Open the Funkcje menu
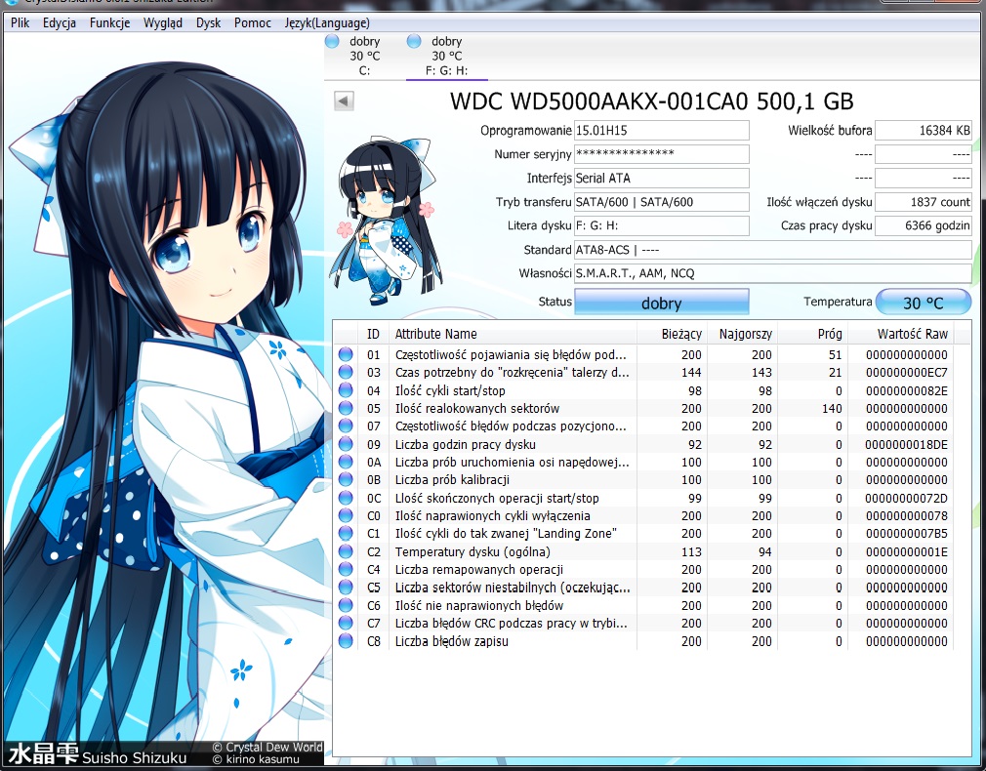 [x=110, y=22]
